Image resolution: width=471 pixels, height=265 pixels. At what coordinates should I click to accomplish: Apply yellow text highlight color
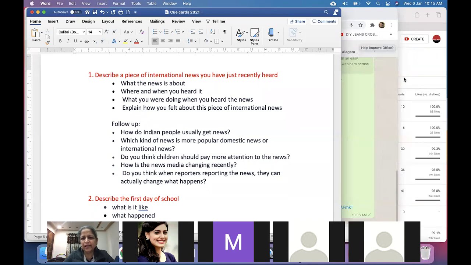[x=125, y=41]
